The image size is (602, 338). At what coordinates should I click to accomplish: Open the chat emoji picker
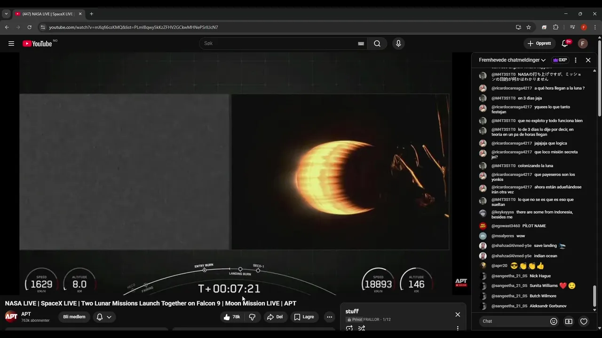(554, 321)
